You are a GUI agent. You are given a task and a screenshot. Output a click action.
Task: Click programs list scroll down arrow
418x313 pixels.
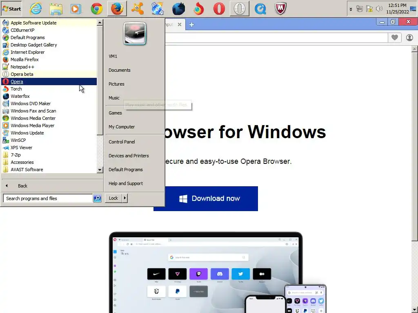click(x=100, y=170)
